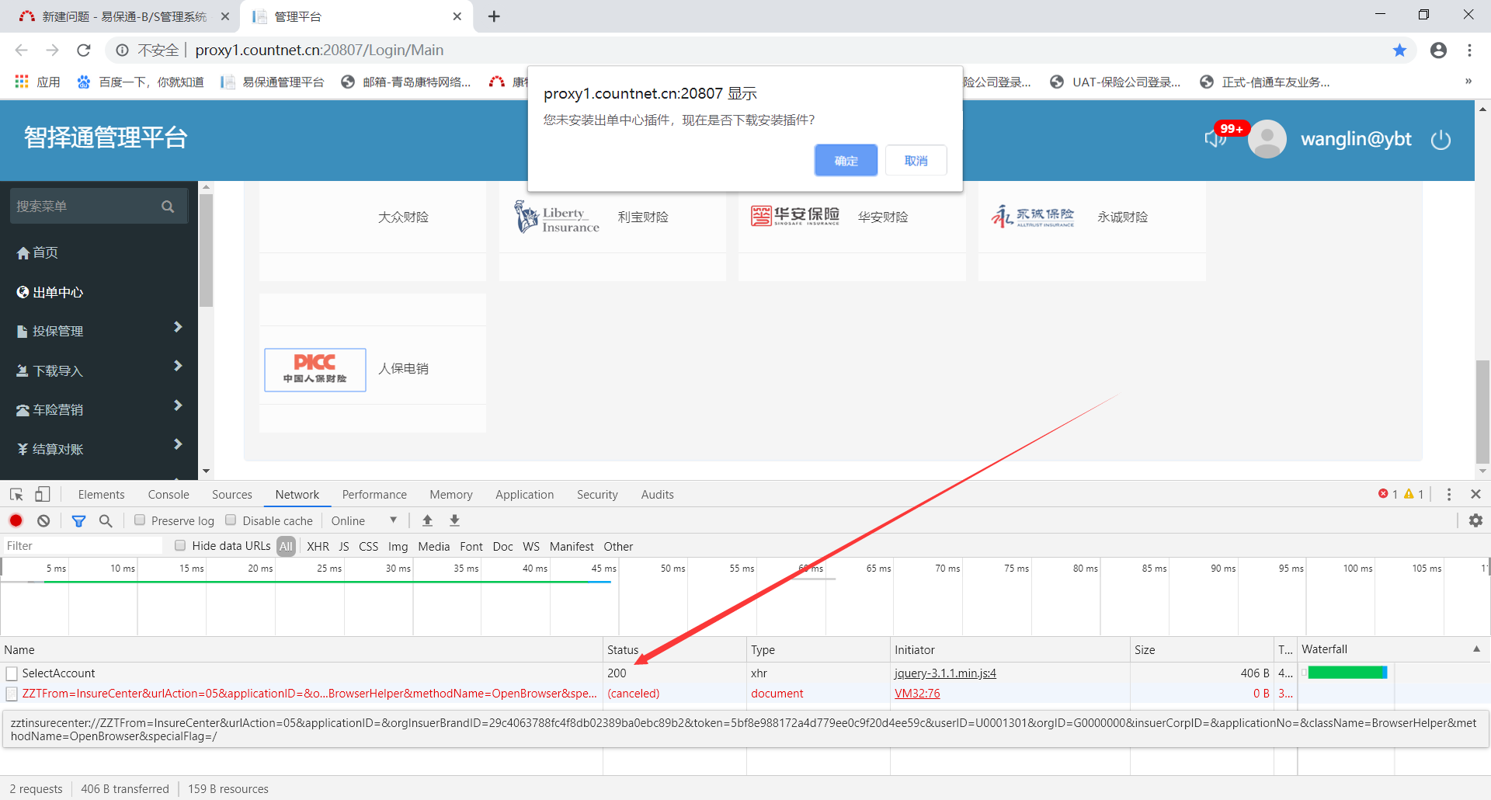Open the Performance tab
This screenshot has height=800, width=1491.
point(374,494)
